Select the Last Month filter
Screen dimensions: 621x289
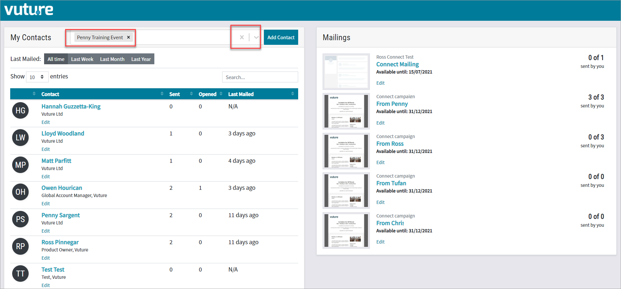[x=112, y=59]
